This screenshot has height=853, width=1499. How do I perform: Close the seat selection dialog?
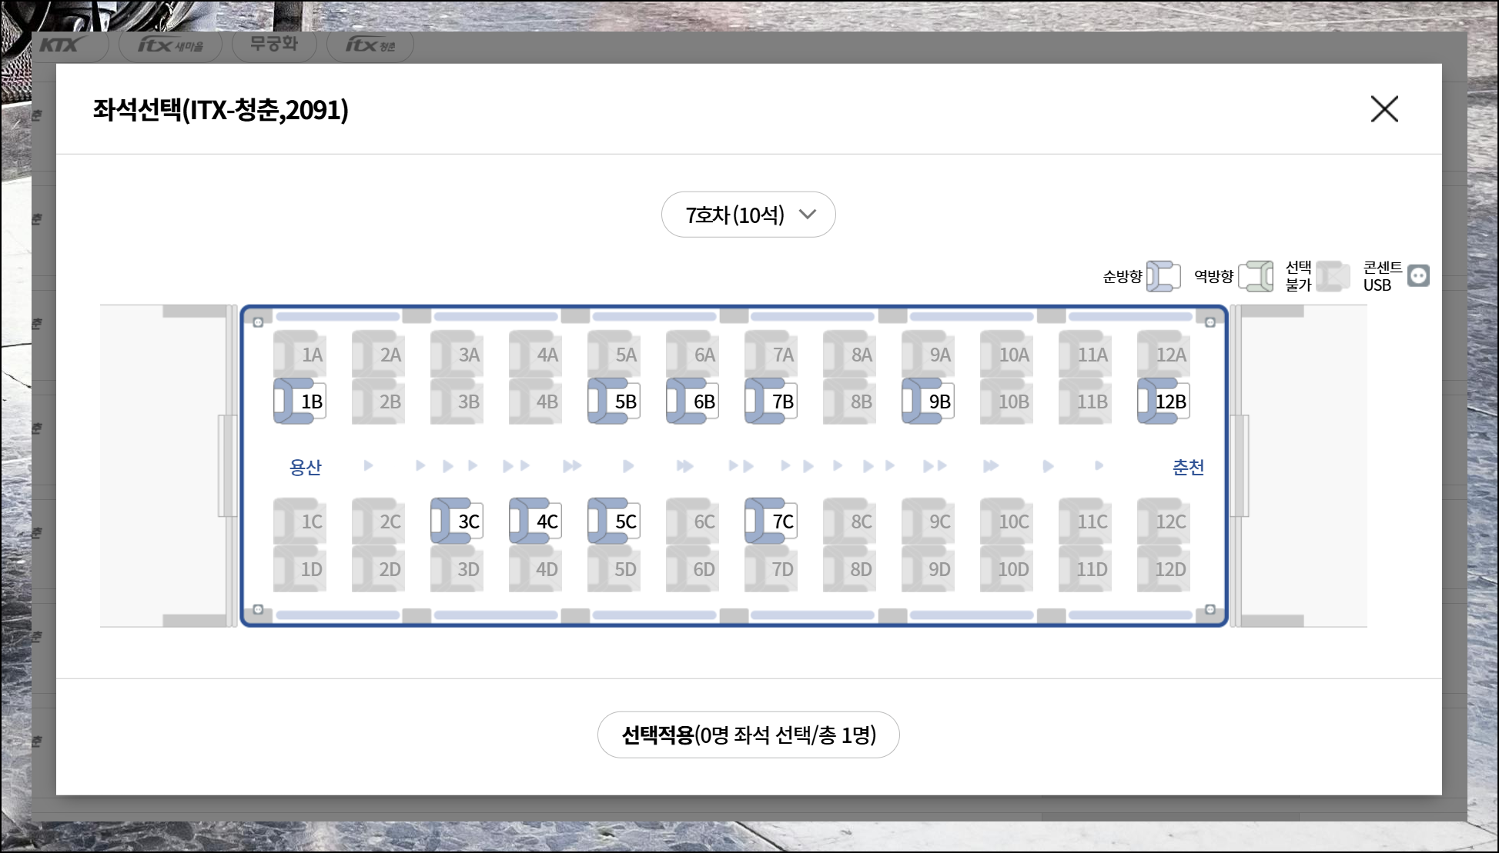point(1384,109)
